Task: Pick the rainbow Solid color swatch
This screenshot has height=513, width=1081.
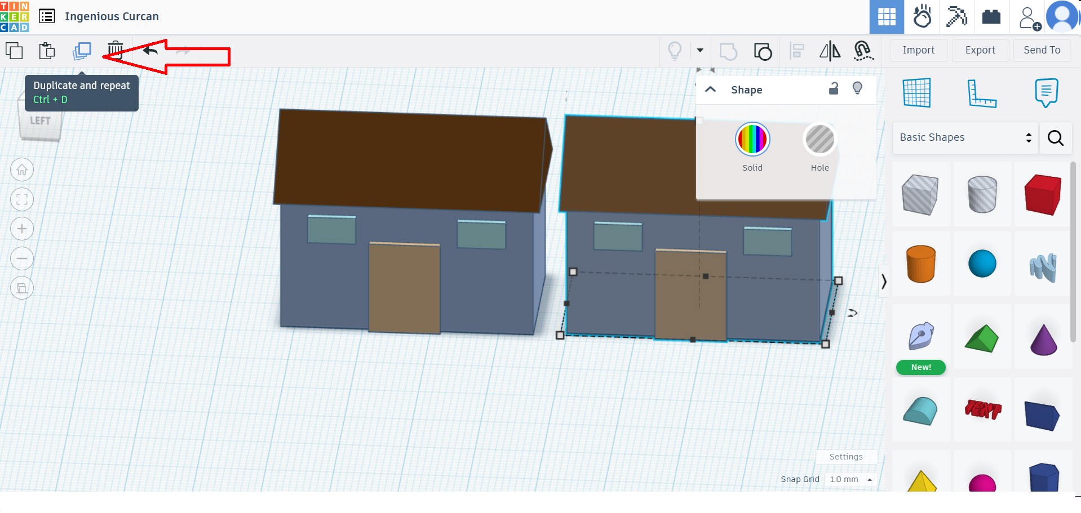Action: coord(752,139)
